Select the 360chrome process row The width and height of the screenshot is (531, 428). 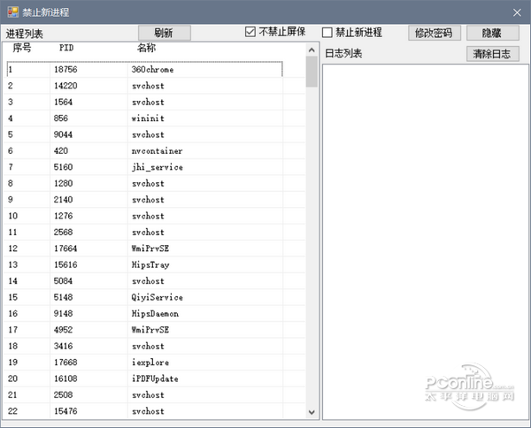pyautogui.click(x=144, y=69)
